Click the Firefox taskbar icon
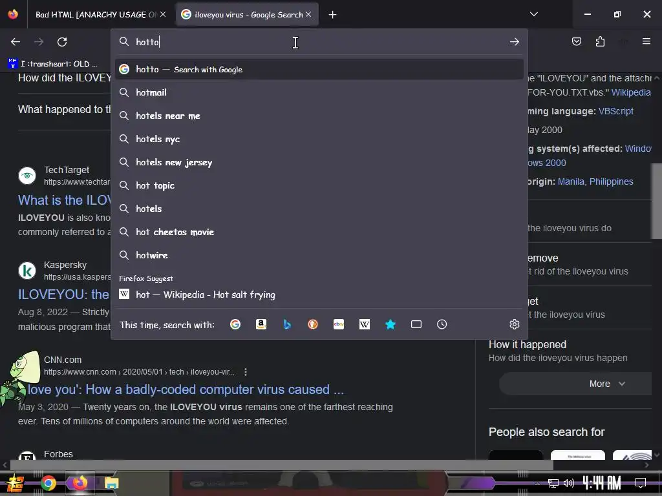 pos(80,483)
